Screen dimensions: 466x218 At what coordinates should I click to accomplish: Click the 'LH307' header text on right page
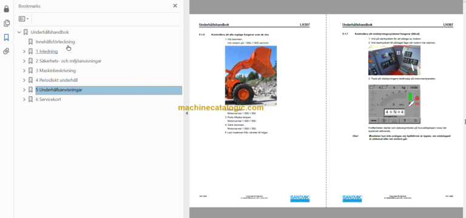click(x=448, y=25)
